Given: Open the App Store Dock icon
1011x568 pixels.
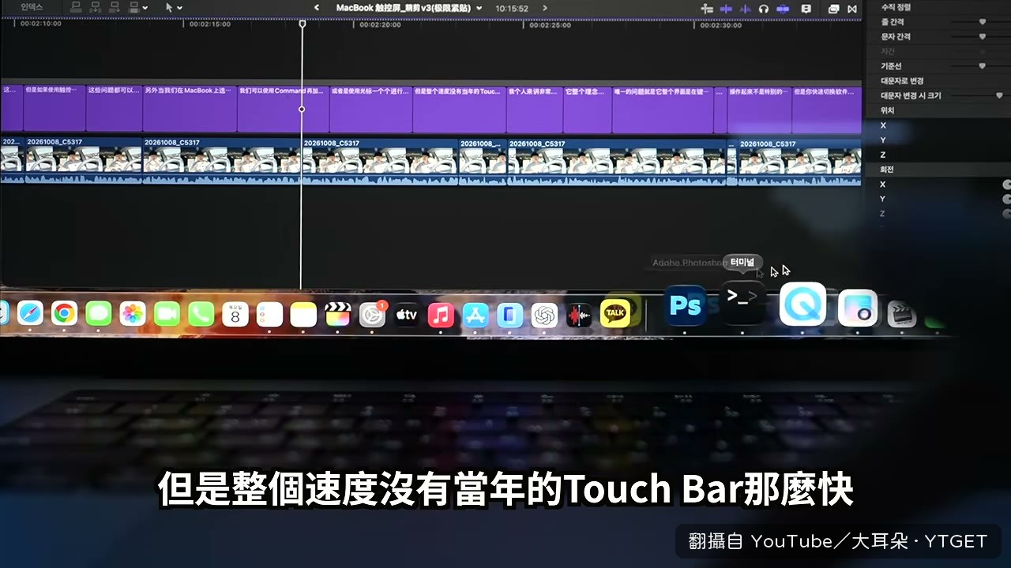Looking at the screenshot, I should click(x=475, y=315).
